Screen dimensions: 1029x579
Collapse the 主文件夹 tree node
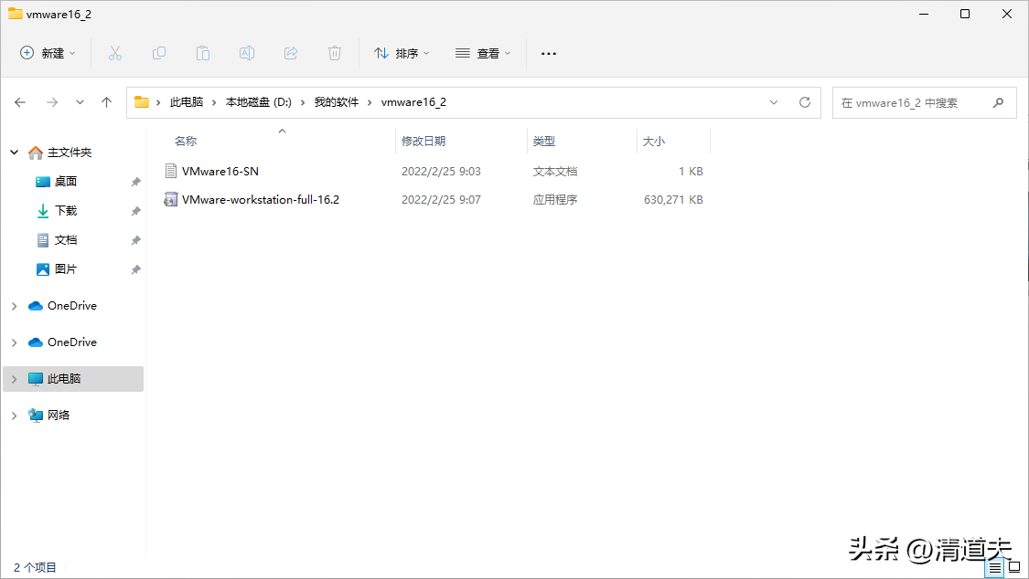point(14,153)
